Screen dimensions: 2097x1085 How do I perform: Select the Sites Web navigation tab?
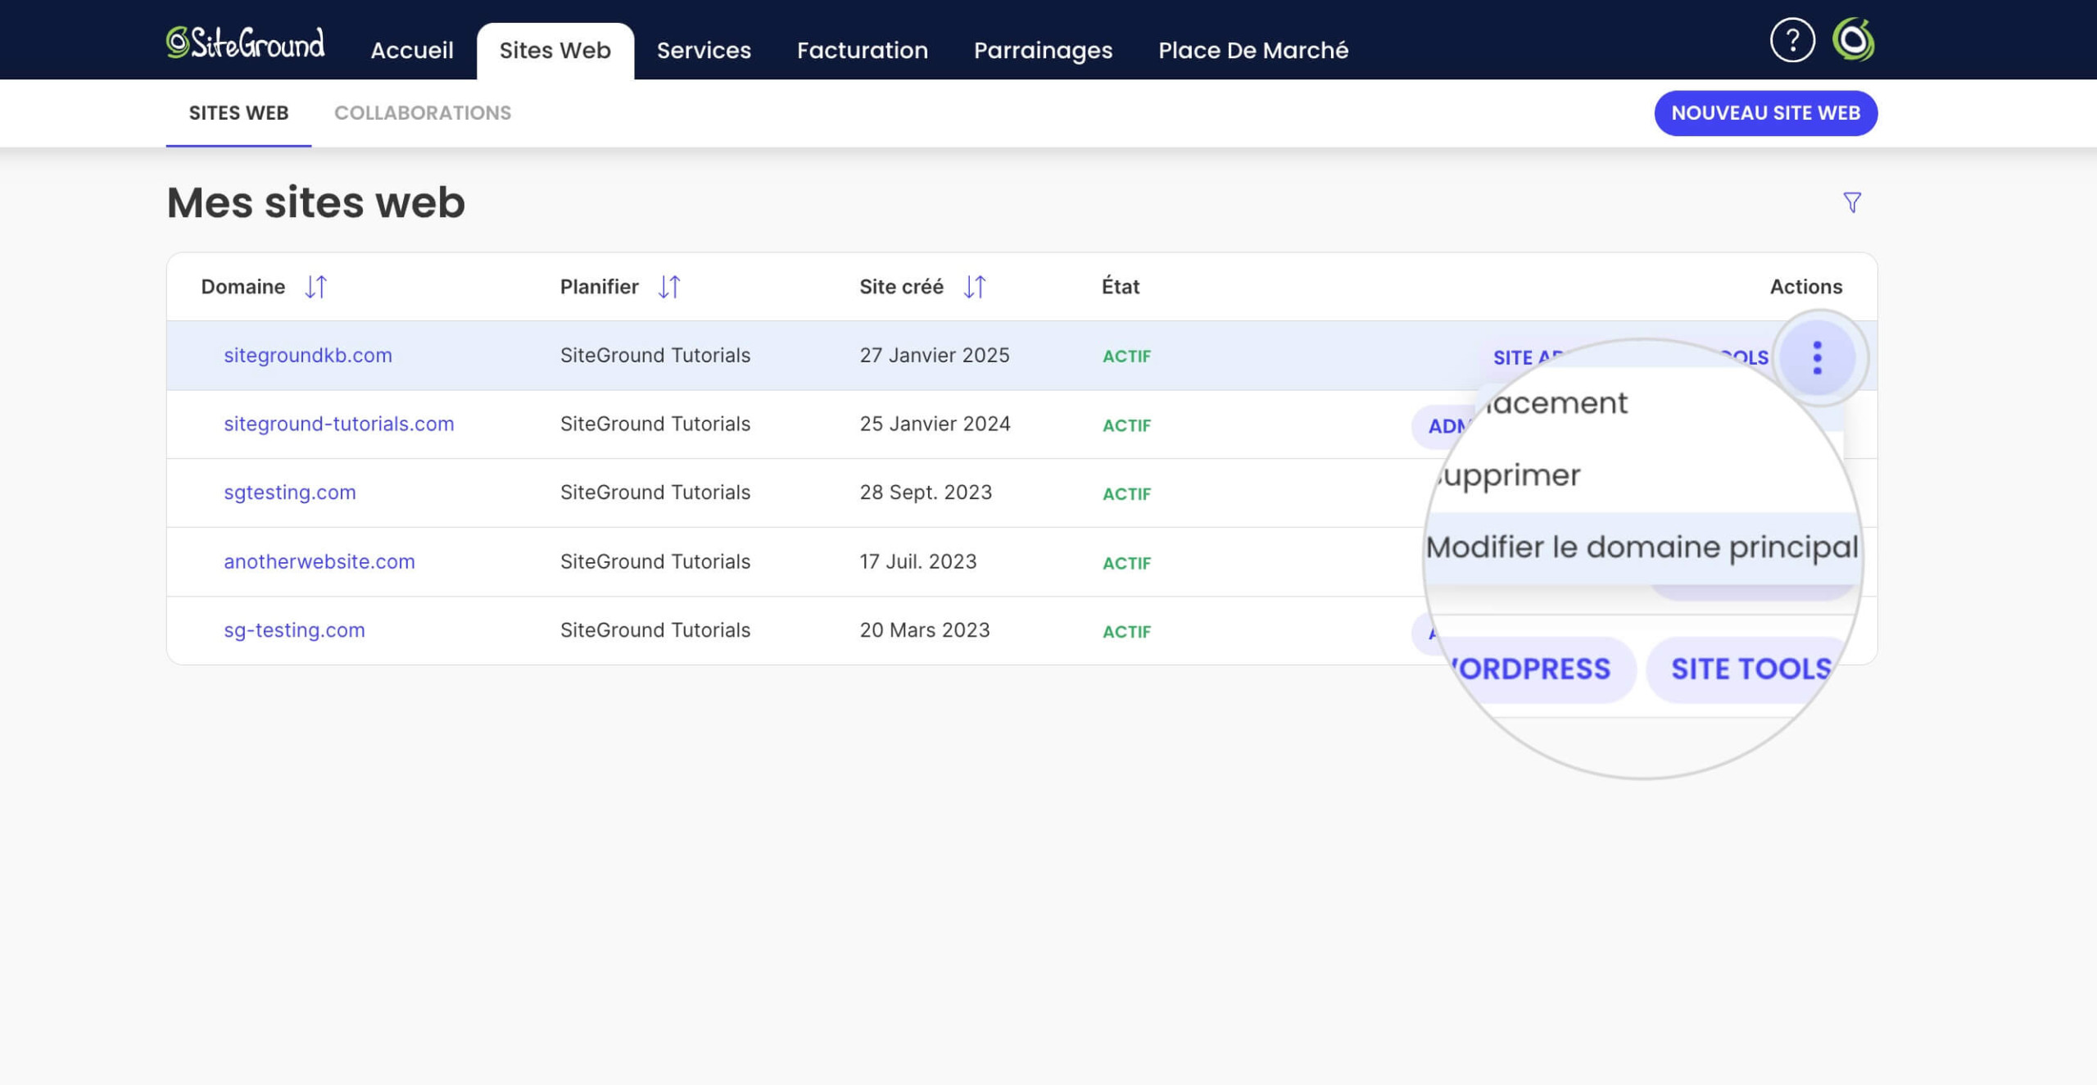(555, 50)
